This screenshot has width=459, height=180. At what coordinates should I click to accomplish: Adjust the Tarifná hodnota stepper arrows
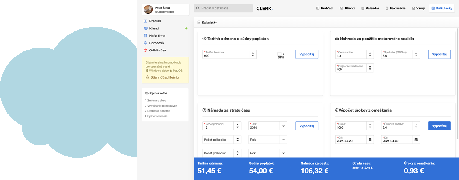click(x=253, y=54)
